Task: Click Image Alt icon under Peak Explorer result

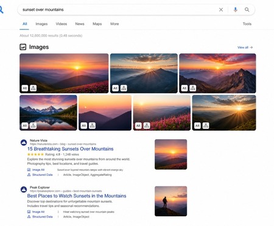Action: (29, 212)
